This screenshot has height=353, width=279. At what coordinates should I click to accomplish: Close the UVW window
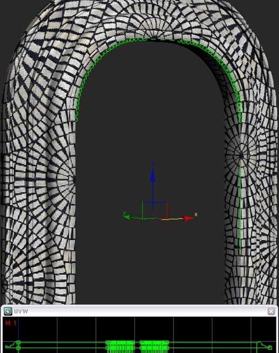click(x=271, y=311)
